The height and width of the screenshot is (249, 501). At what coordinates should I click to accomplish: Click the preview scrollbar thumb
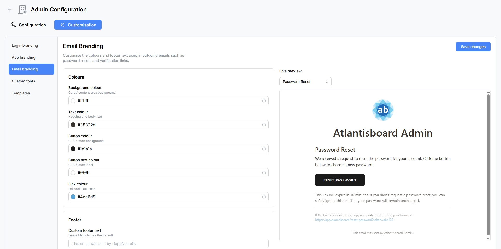[x=488, y=165]
